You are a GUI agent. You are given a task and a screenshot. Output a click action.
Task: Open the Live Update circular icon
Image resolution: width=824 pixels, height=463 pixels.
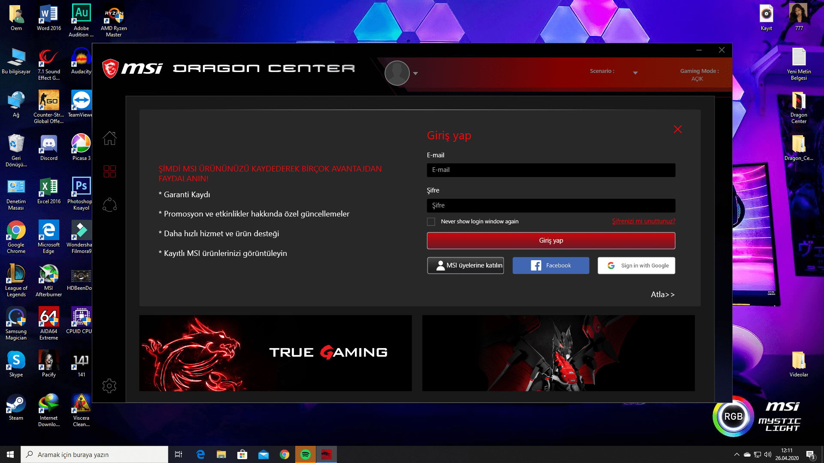tap(109, 205)
